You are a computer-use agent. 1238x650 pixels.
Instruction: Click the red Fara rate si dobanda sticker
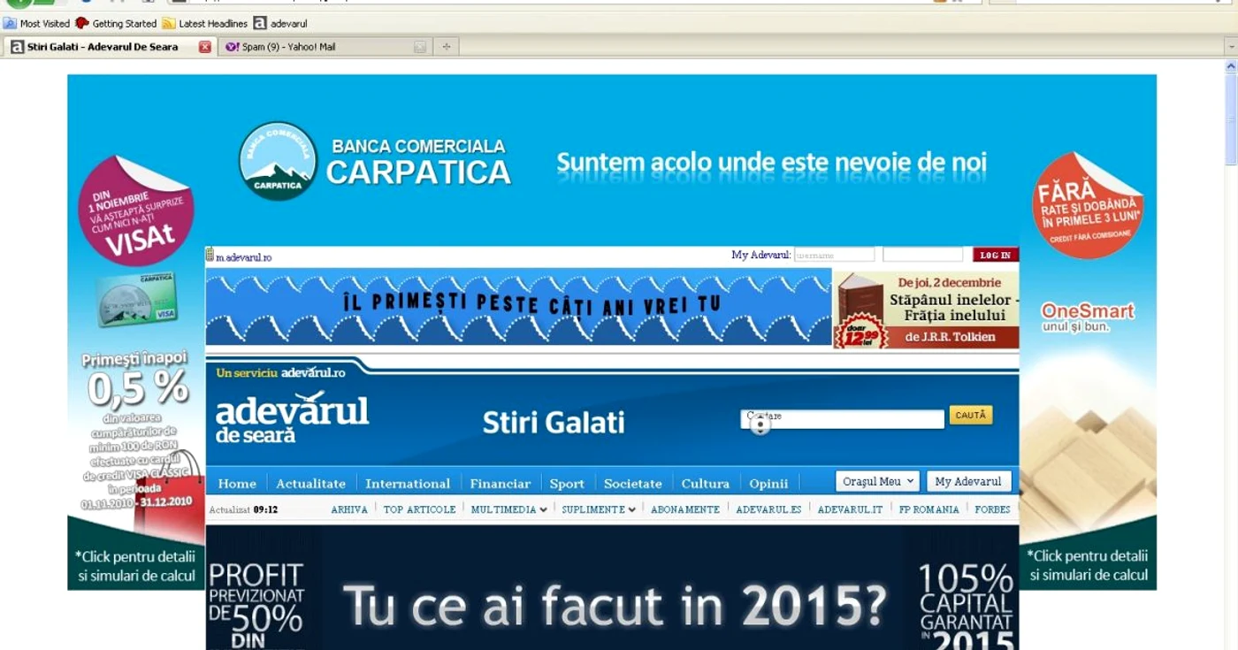point(1088,205)
